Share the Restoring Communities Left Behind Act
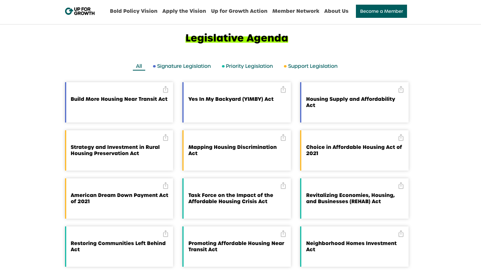 pyautogui.click(x=165, y=234)
